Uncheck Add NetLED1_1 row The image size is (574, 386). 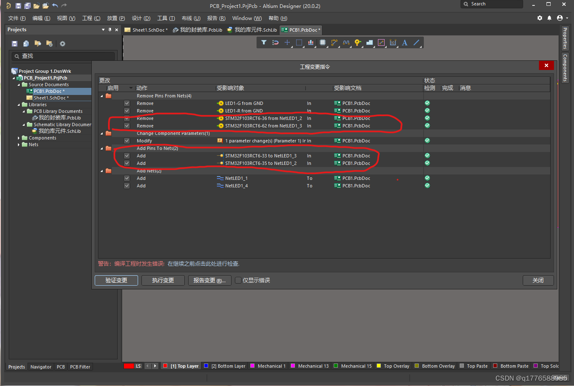tap(127, 178)
